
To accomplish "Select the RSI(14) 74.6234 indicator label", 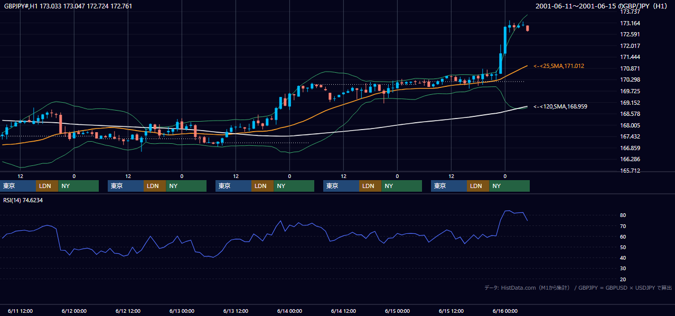I will point(23,200).
